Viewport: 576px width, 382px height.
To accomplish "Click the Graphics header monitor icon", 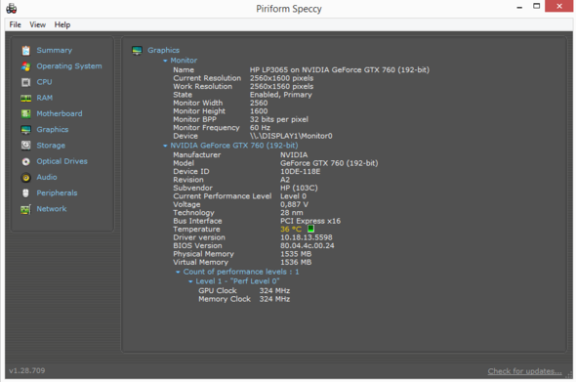I will coord(137,51).
